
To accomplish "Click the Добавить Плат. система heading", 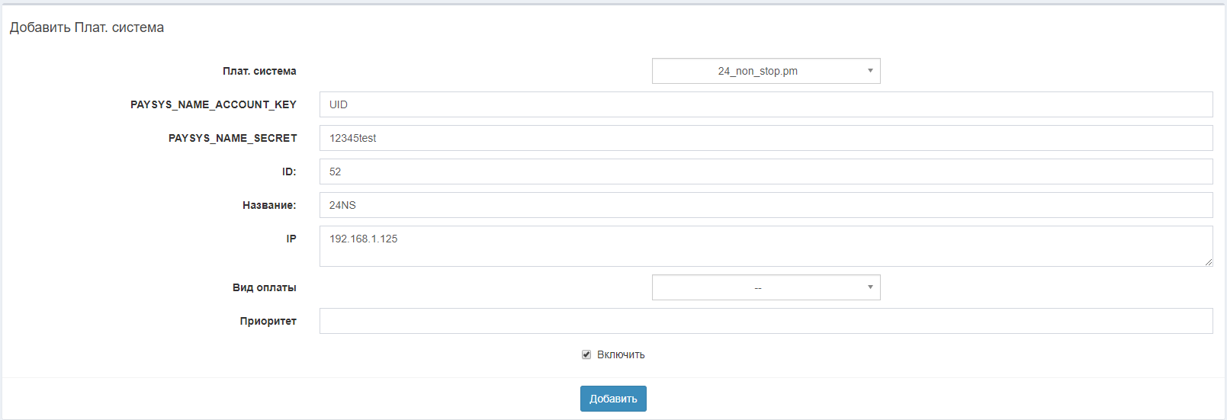I will (x=87, y=27).
